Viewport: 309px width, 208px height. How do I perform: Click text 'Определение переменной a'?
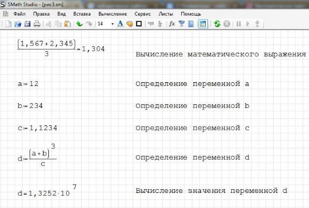point(192,84)
